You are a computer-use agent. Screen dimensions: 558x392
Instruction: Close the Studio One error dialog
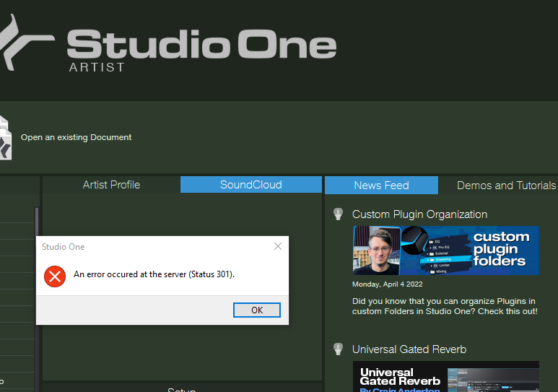click(278, 246)
